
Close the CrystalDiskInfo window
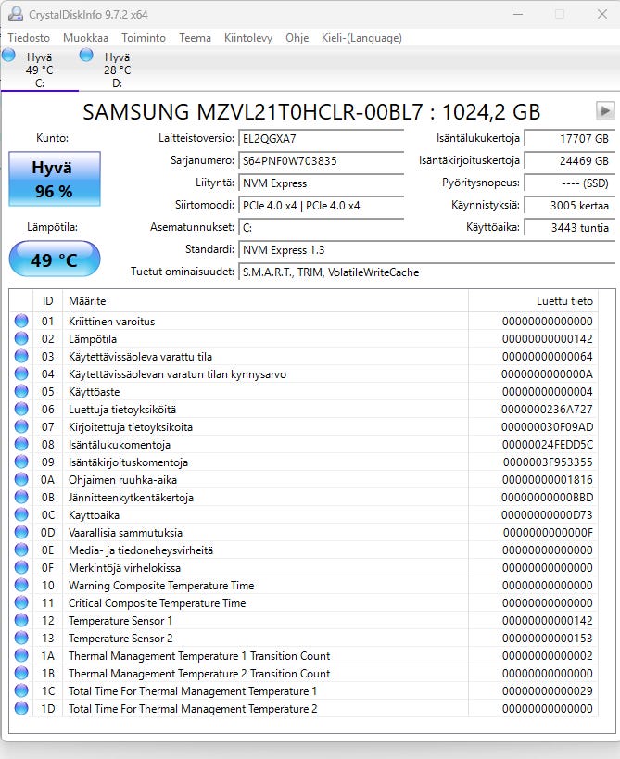point(602,14)
